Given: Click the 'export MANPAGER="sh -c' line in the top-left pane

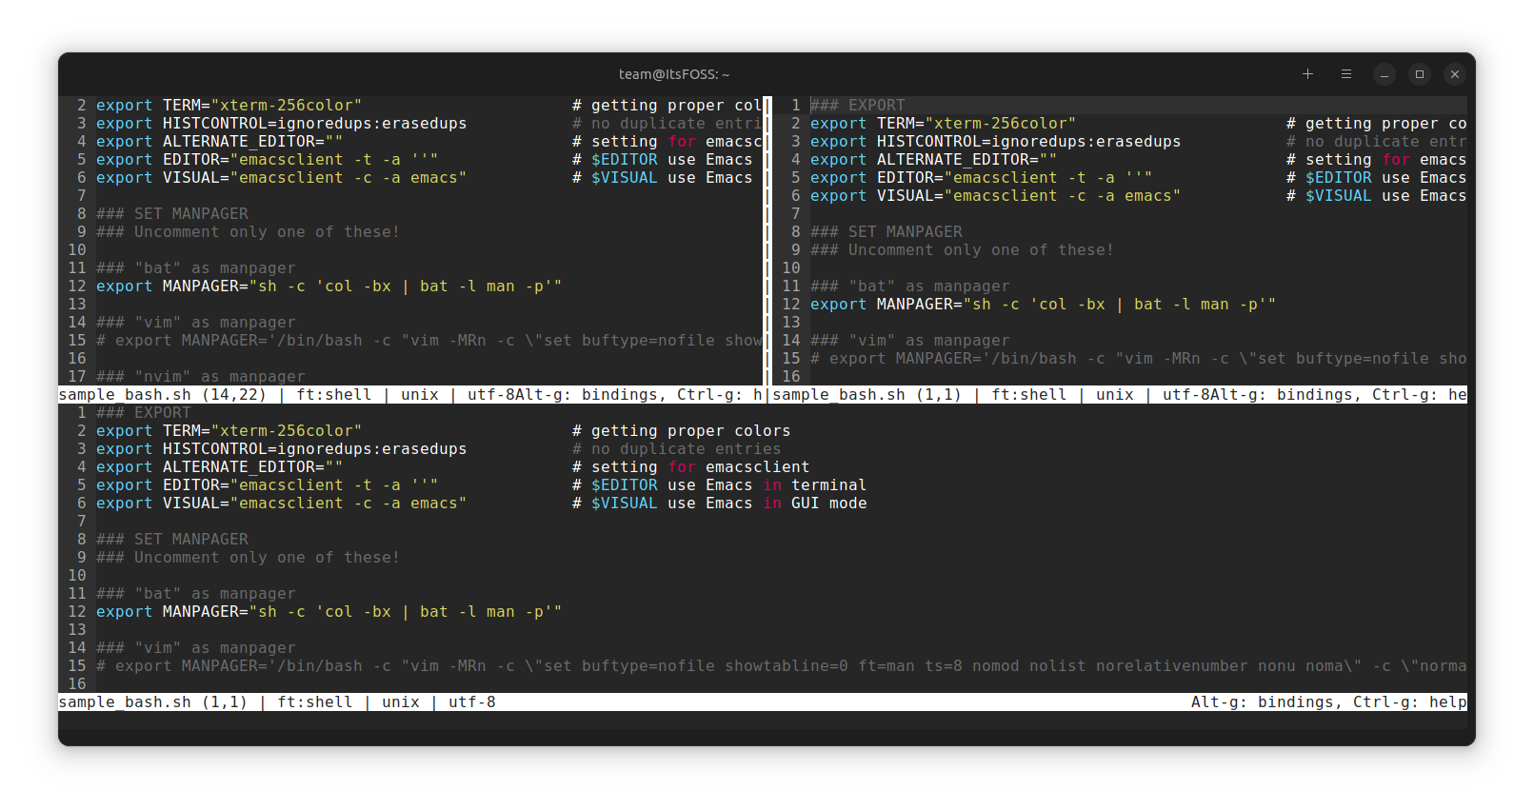Looking at the screenshot, I should (x=329, y=286).
